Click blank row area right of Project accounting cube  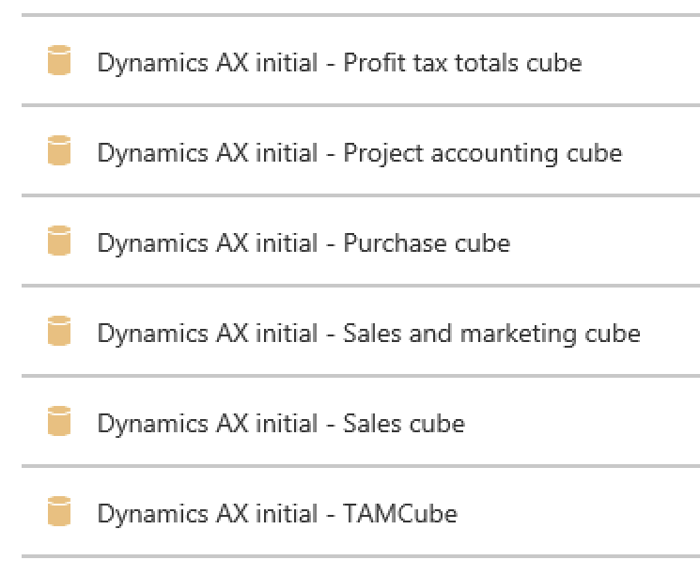(x=661, y=153)
